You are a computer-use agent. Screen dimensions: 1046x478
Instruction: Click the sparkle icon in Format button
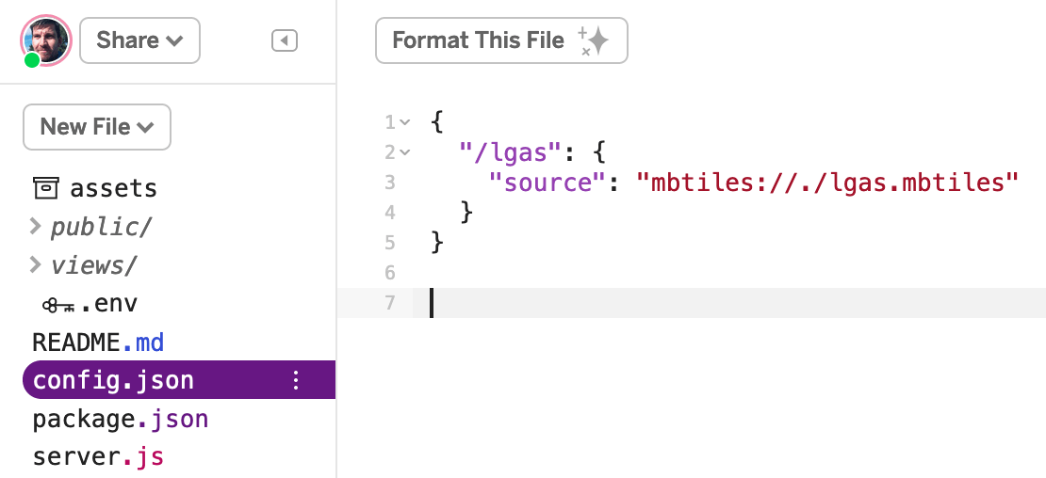595,40
